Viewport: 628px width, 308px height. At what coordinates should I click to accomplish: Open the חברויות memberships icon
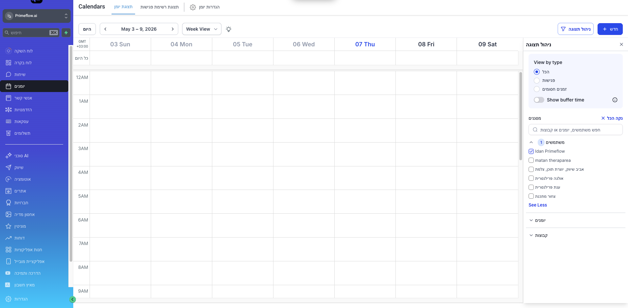[9, 203]
